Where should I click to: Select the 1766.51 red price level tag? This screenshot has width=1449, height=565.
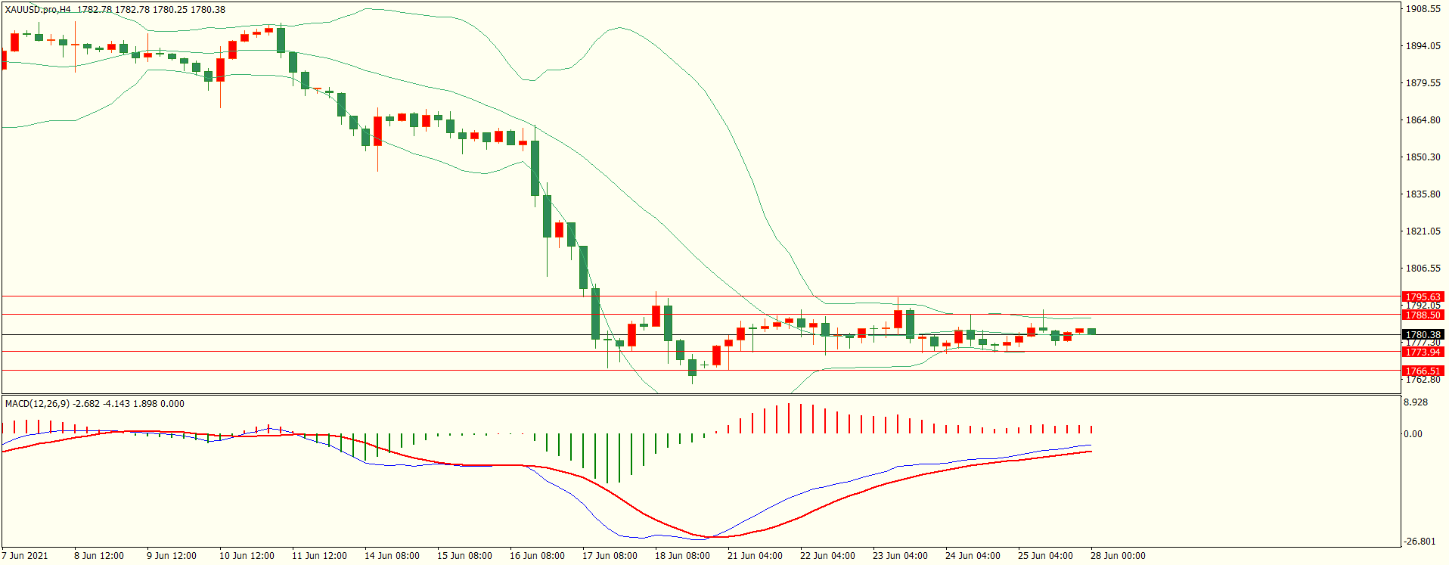click(x=1423, y=371)
